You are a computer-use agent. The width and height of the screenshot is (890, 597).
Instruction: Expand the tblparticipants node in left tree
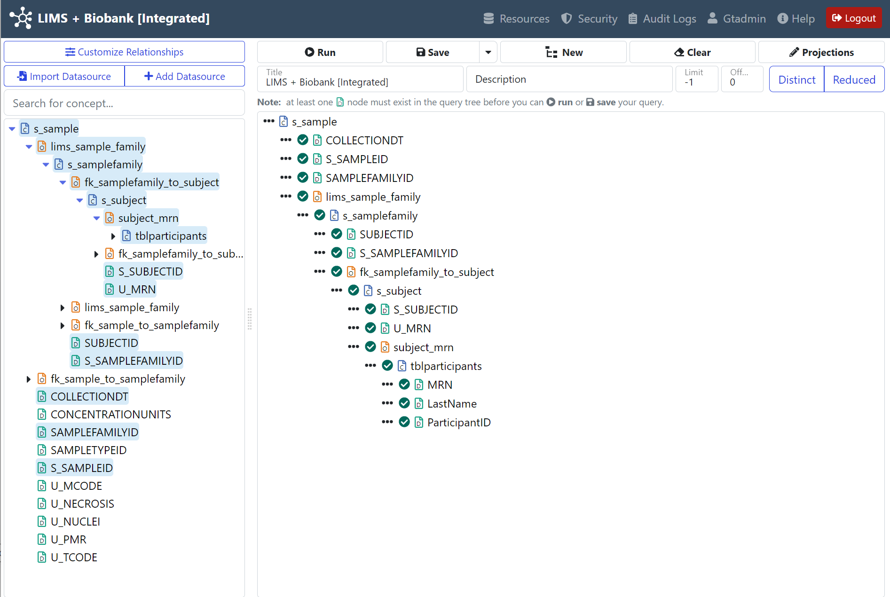click(113, 236)
